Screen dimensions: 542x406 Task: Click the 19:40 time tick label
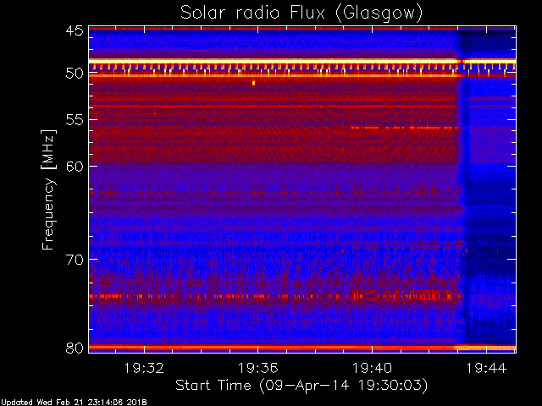pos(372,368)
